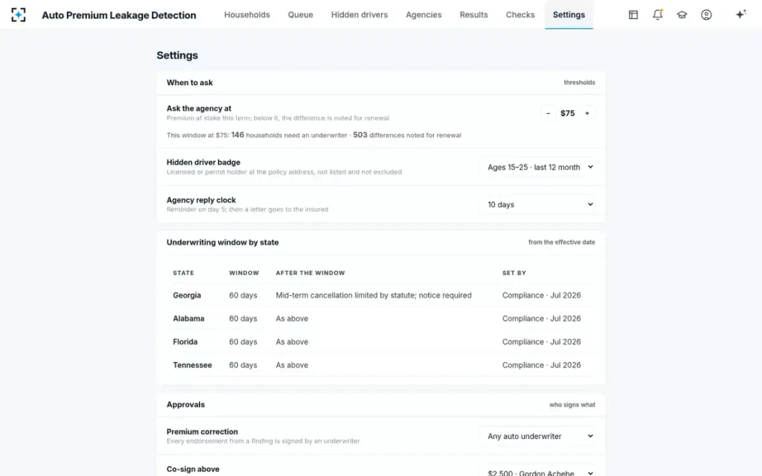Viewport: 762px width, 476px height.
Task: Click the app logo icon
Action: (18, 15)
